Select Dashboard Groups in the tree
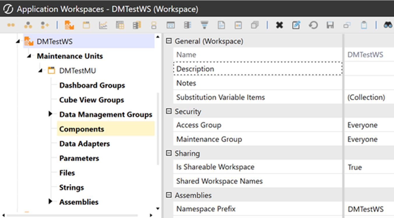 (x=92, y=86)
